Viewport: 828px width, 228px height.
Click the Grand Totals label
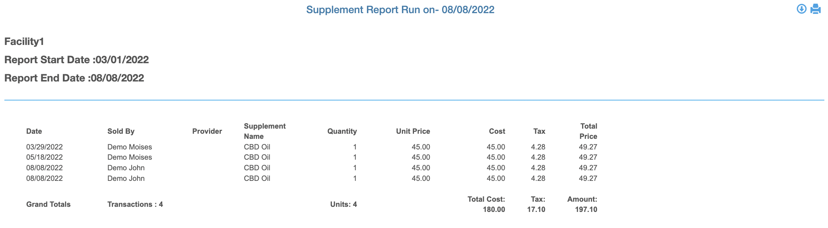[x=48, y=204]
